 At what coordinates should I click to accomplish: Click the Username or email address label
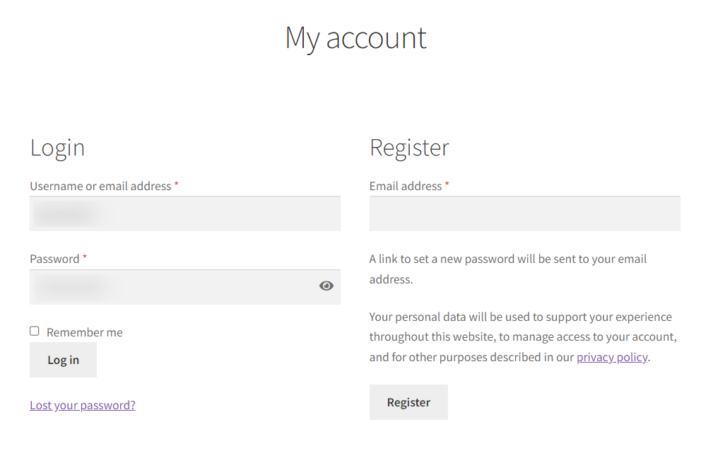coord(99,186)
